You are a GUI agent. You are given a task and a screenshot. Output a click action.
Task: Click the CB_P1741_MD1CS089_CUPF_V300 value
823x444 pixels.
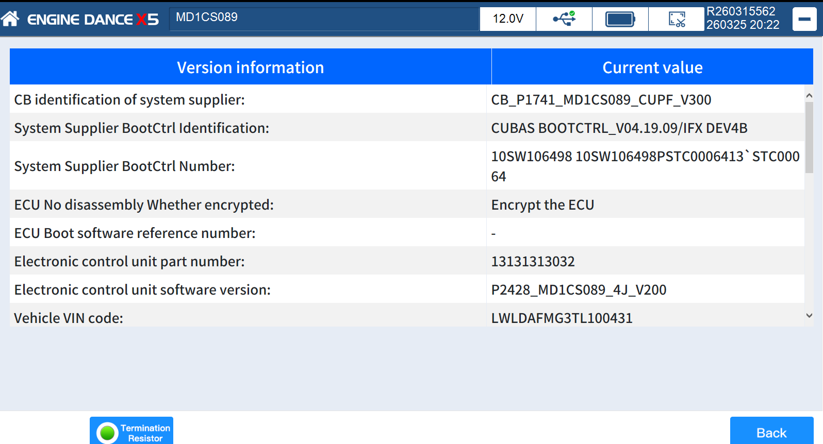601,99
